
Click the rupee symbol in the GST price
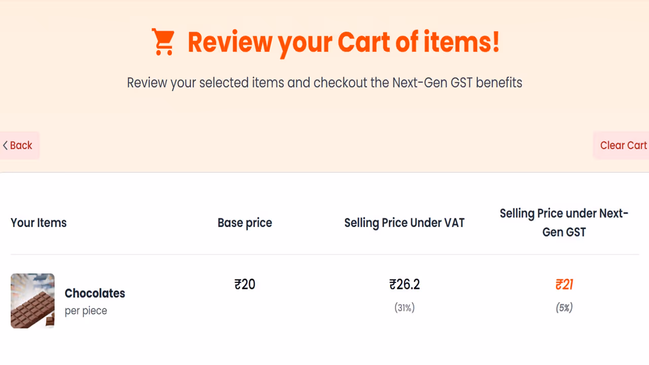(559, 284)
